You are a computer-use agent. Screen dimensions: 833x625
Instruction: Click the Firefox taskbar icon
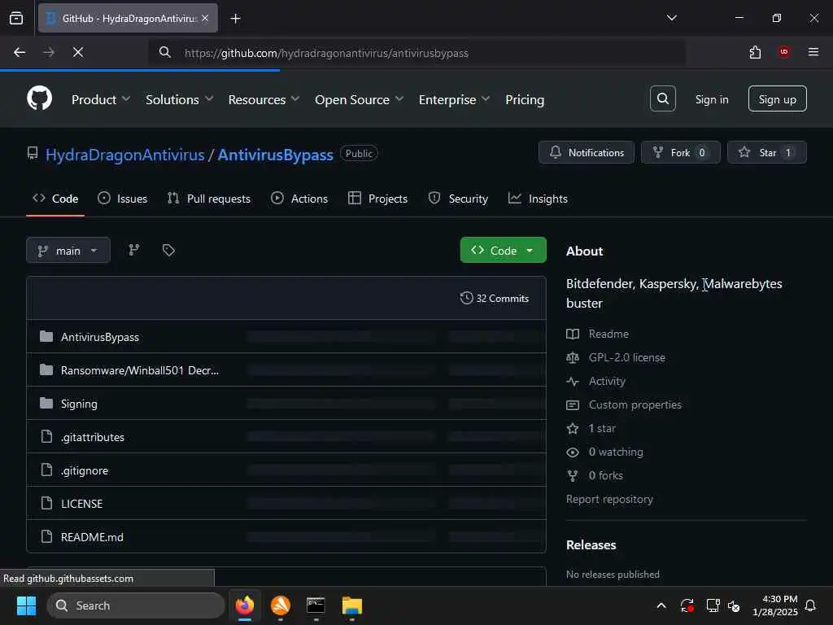[244, 605]
